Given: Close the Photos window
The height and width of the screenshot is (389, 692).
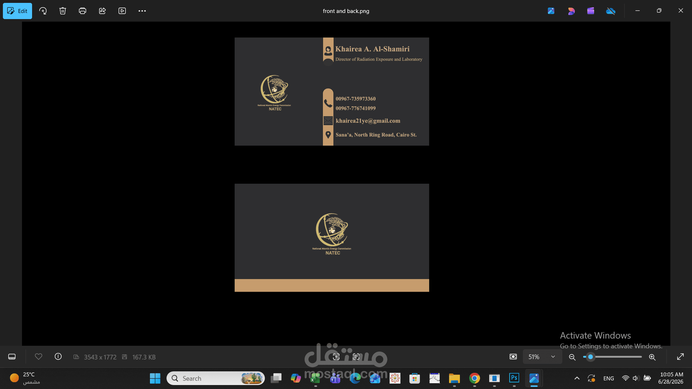Looking at the screenshot, I should click(681, 11).
